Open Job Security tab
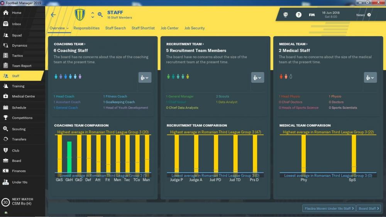 pos(195,28)
